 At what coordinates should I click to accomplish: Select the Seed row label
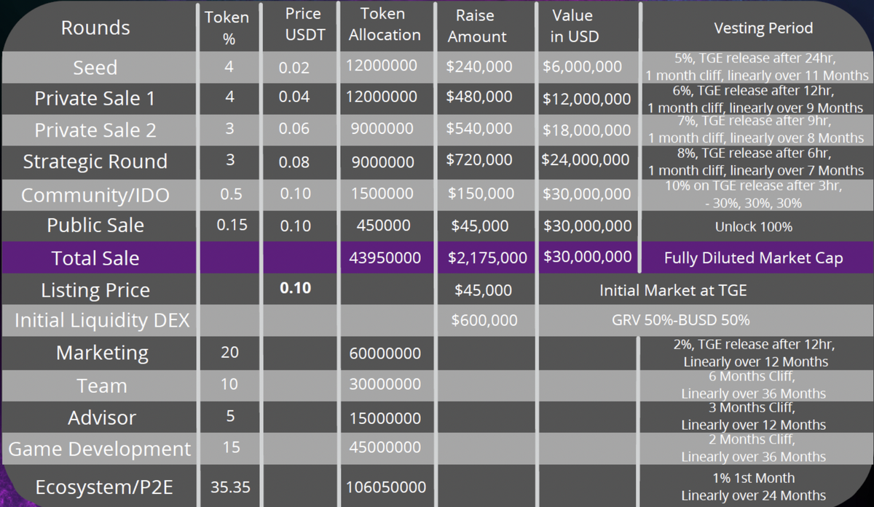click(x=95, y=68)
